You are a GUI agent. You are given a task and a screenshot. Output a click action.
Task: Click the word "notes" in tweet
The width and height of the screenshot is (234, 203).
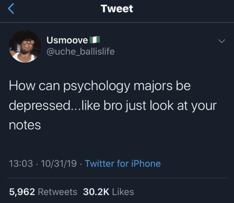pyautogui.click(x=25, y=125)
